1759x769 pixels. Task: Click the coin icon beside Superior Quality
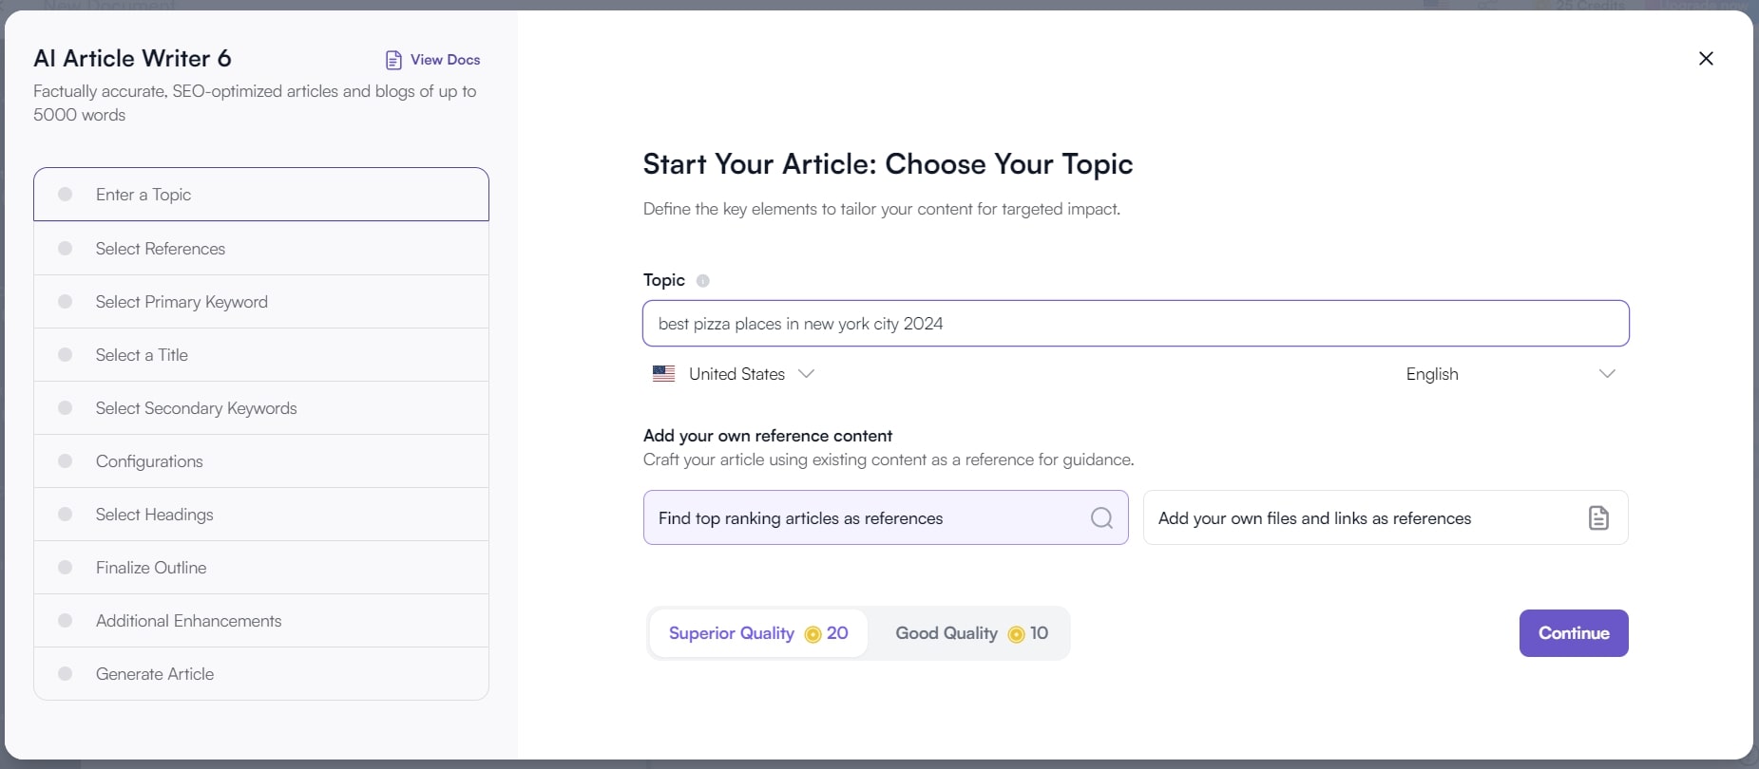[x=813, y=634]
